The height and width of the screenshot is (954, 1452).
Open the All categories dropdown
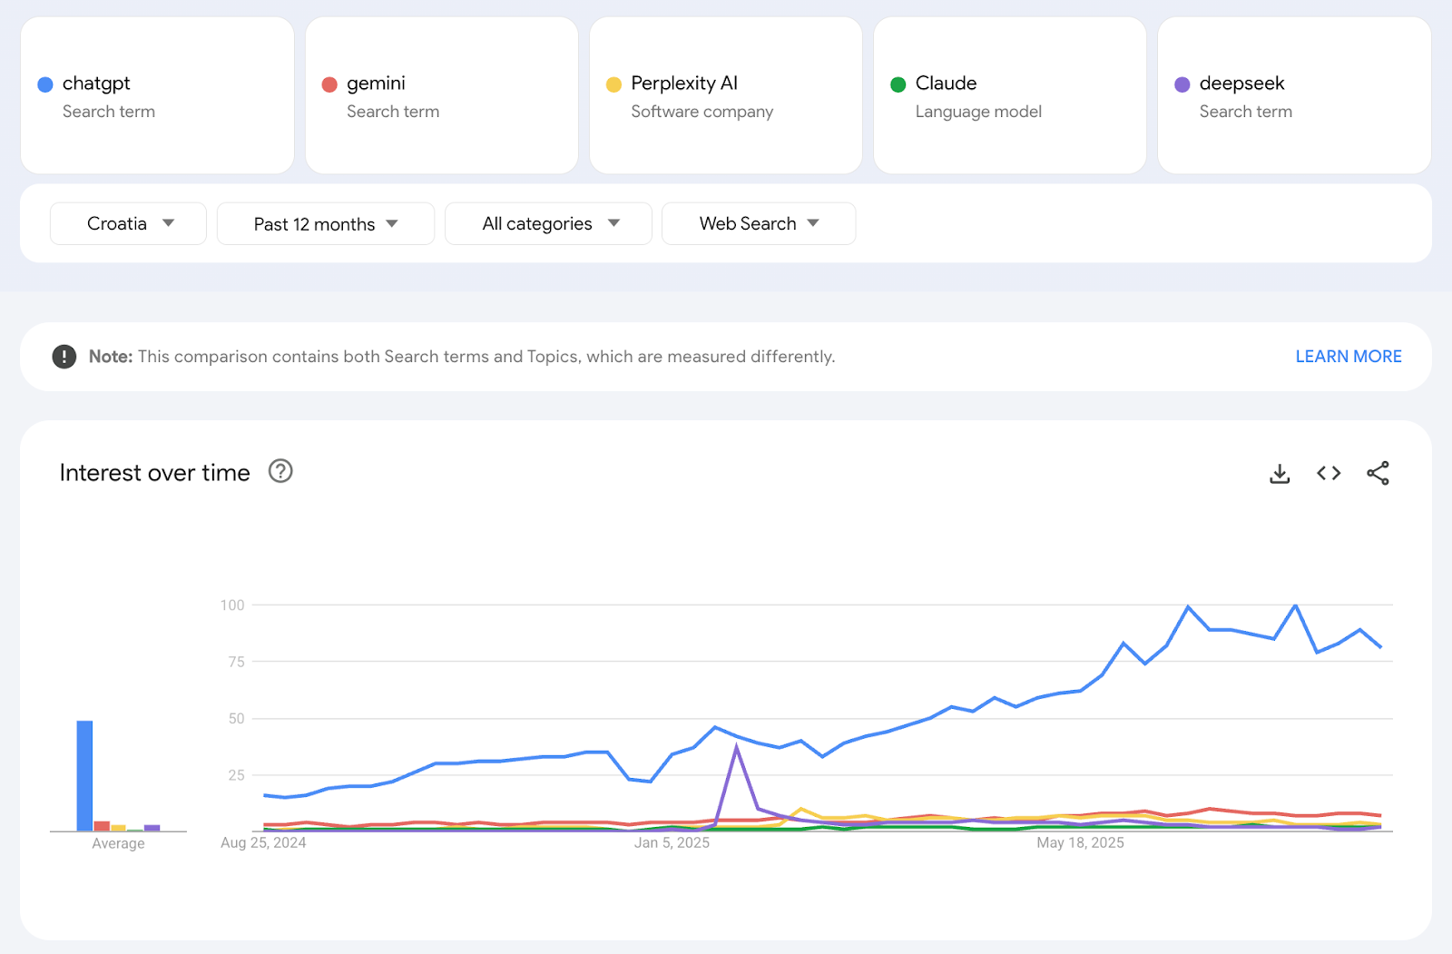(x=548, y=223)
